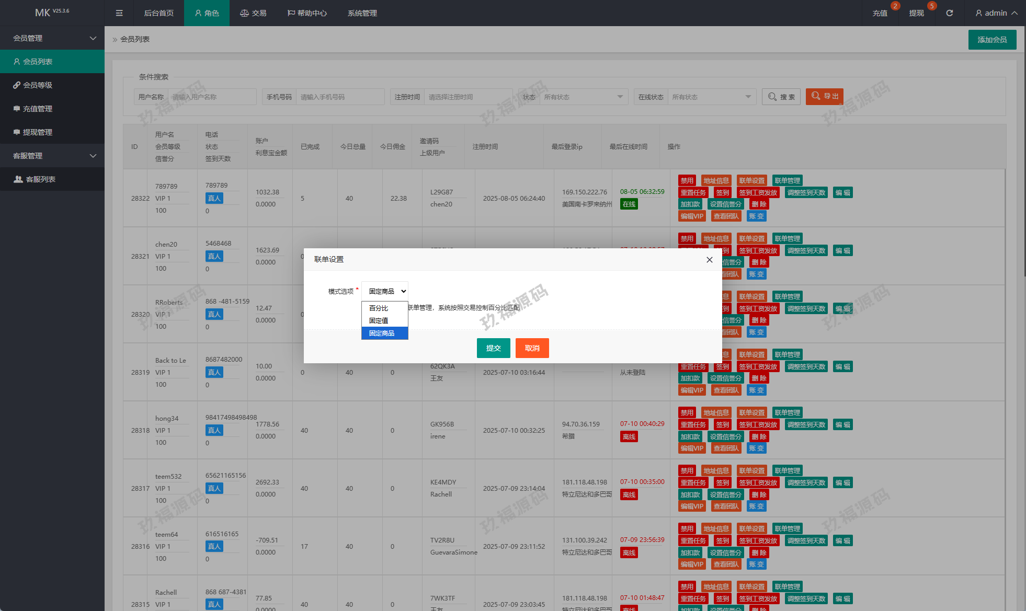Click the green 提交 button

(493, 348)
